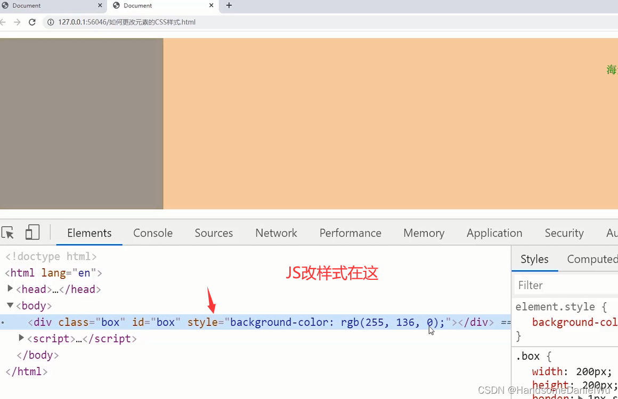618x399 pixels.
Task: Expand the head element in the DOM tree
Action: point(10,289)
